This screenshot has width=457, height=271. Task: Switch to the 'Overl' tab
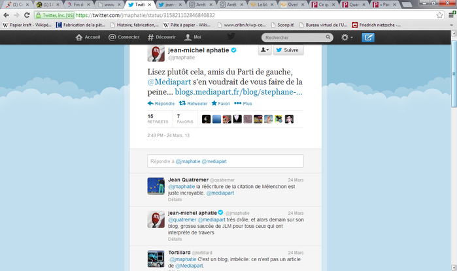click(x=293, y=5)
